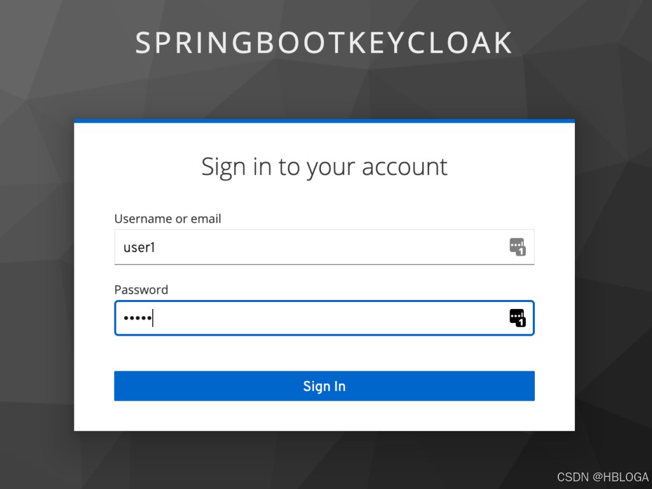
Task: Focus the Username or email input field
Action: coord(306,247)
